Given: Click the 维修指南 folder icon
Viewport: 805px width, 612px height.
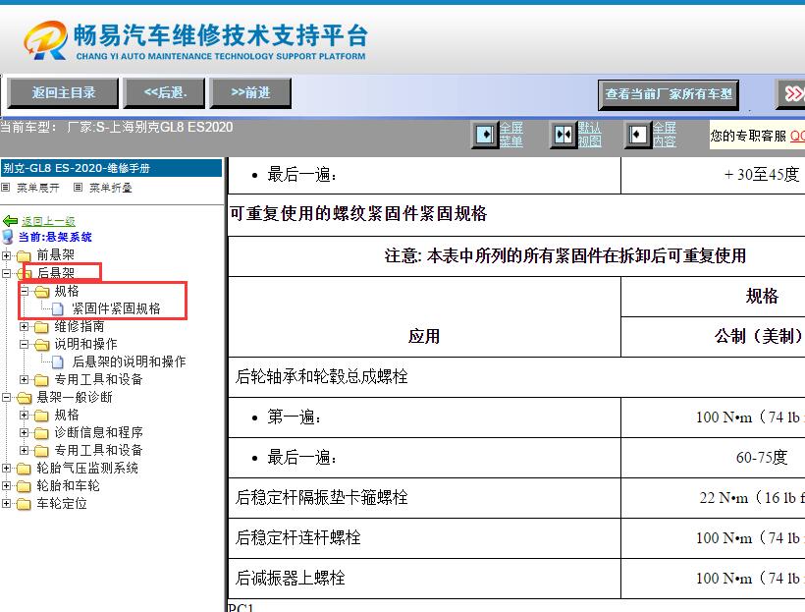Looking at the screenshot, I should (x=41, y=327).
